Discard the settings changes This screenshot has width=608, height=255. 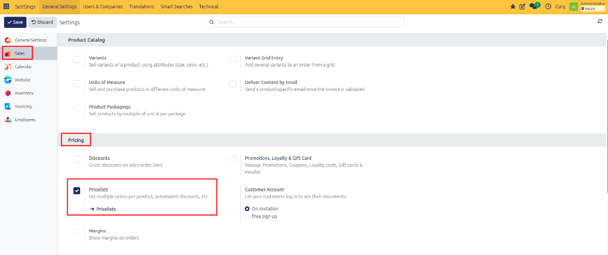[42, 22]
